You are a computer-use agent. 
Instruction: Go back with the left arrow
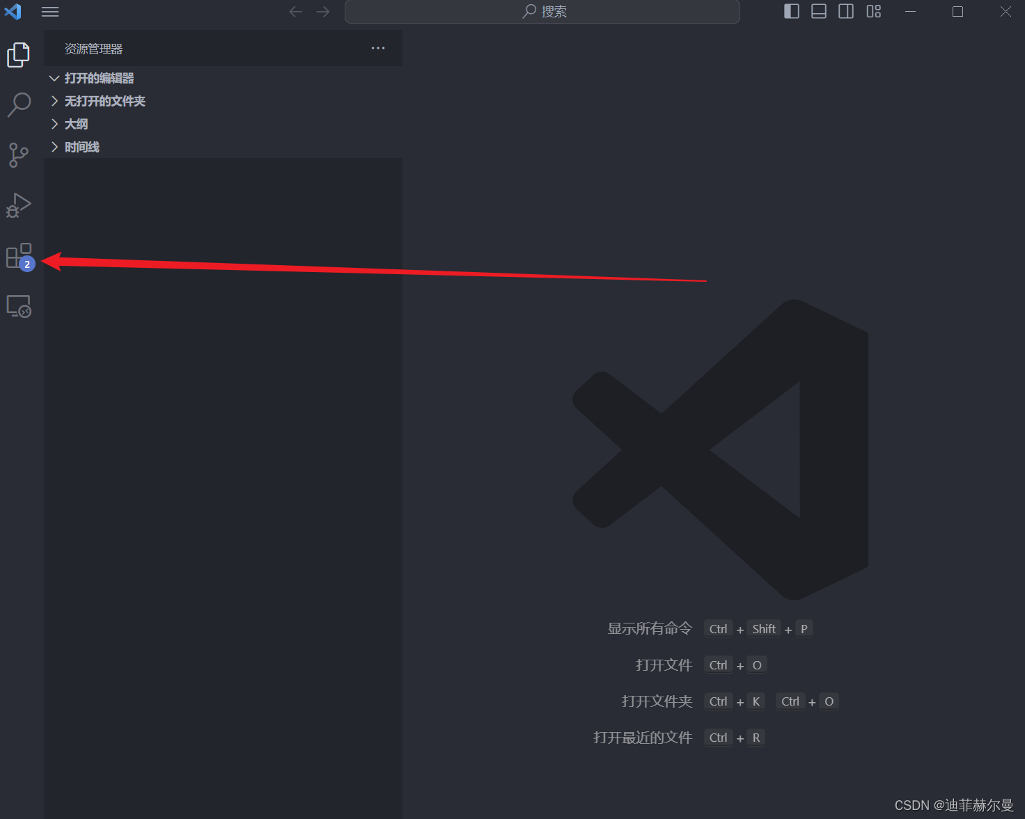296,12
